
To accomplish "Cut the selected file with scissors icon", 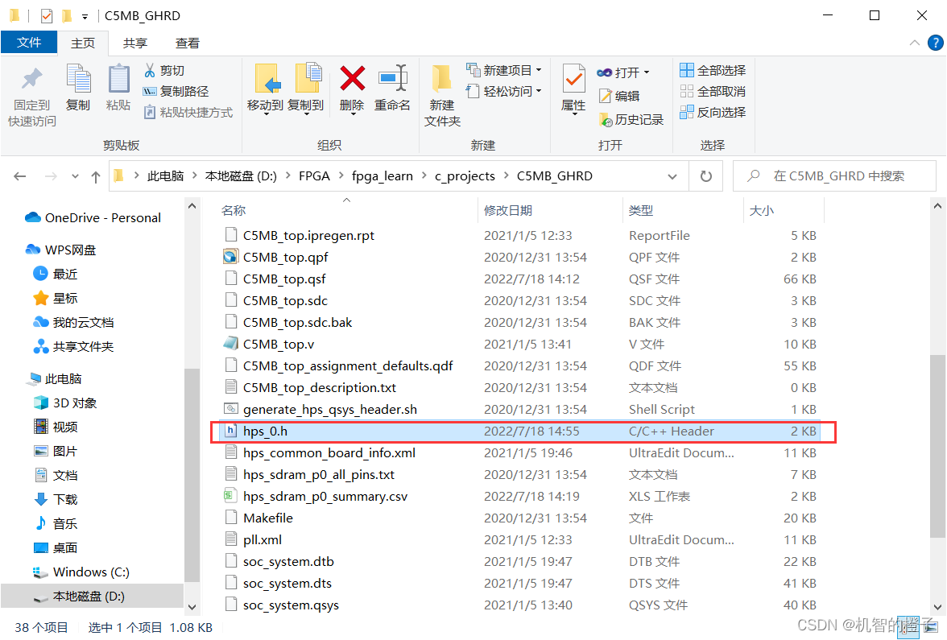I will (x=163, y=71).
